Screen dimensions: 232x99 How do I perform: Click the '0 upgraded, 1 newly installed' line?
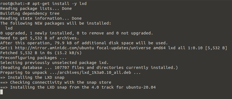tap(77, 33)
